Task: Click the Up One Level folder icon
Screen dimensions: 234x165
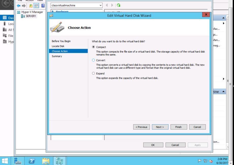Action: pos(31,6)
